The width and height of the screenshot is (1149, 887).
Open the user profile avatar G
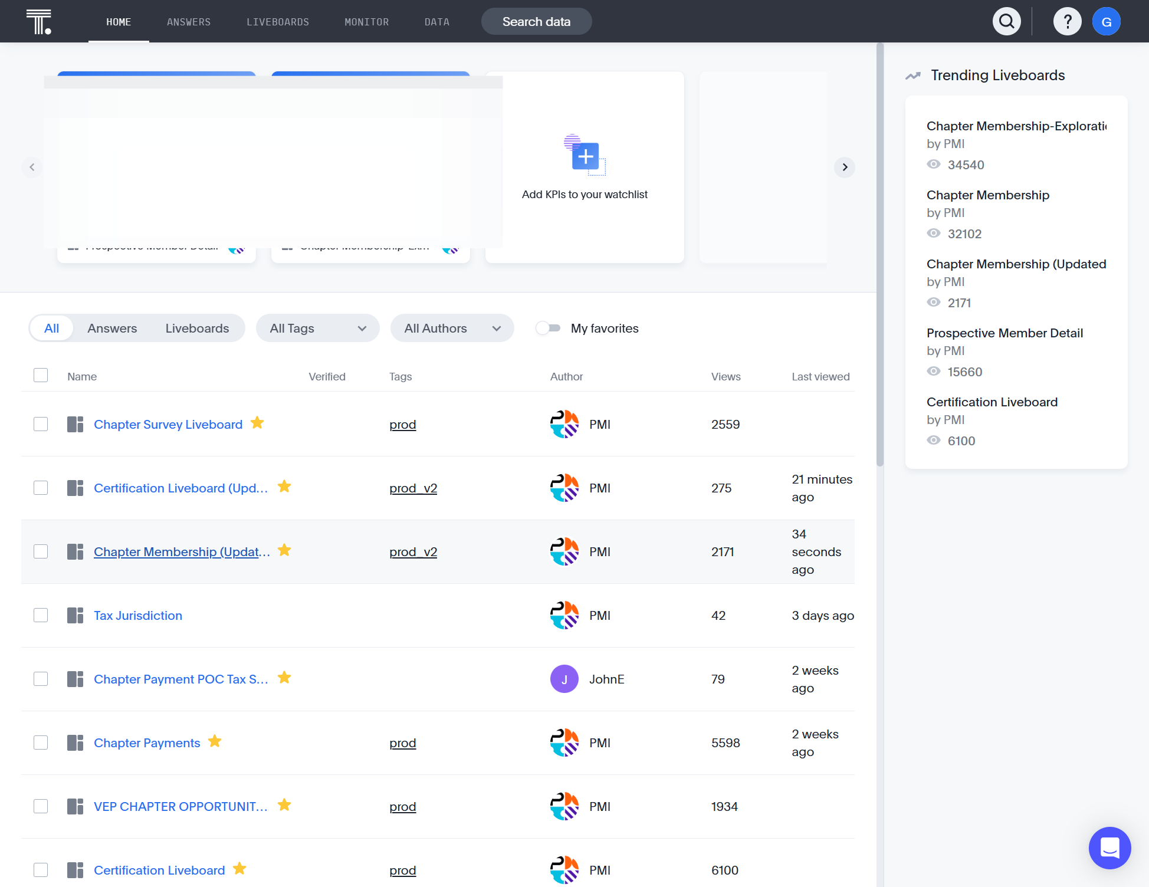coord(1107,22)
